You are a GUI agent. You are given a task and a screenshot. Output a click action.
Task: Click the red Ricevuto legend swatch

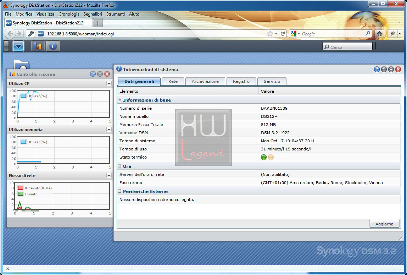(x=21, y=188)
